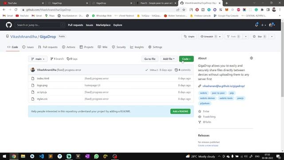284x160 pixels.
Task: Select the peer-to-peer topic tag
Action: click(218, 93)
